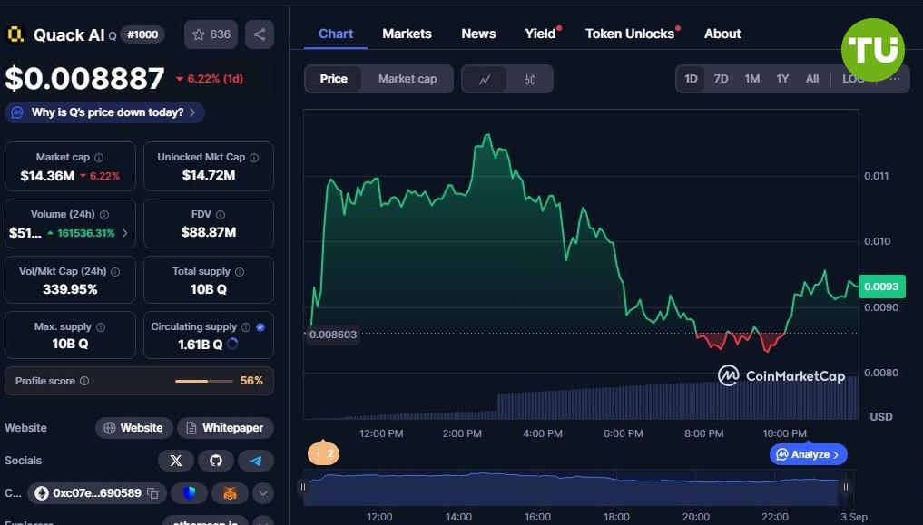Set chart range to 7D
This screenshot has height=525, width=923.
[x=722, y=79]
